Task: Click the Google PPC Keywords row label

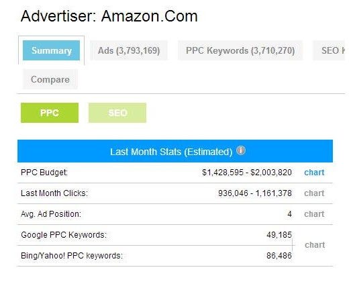Action: (x=64, y=235)
